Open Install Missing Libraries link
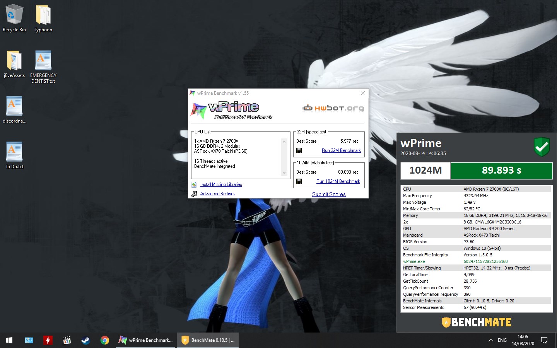Image resolution: width=557 pixels, height=348 pixels. coord(221,185)
